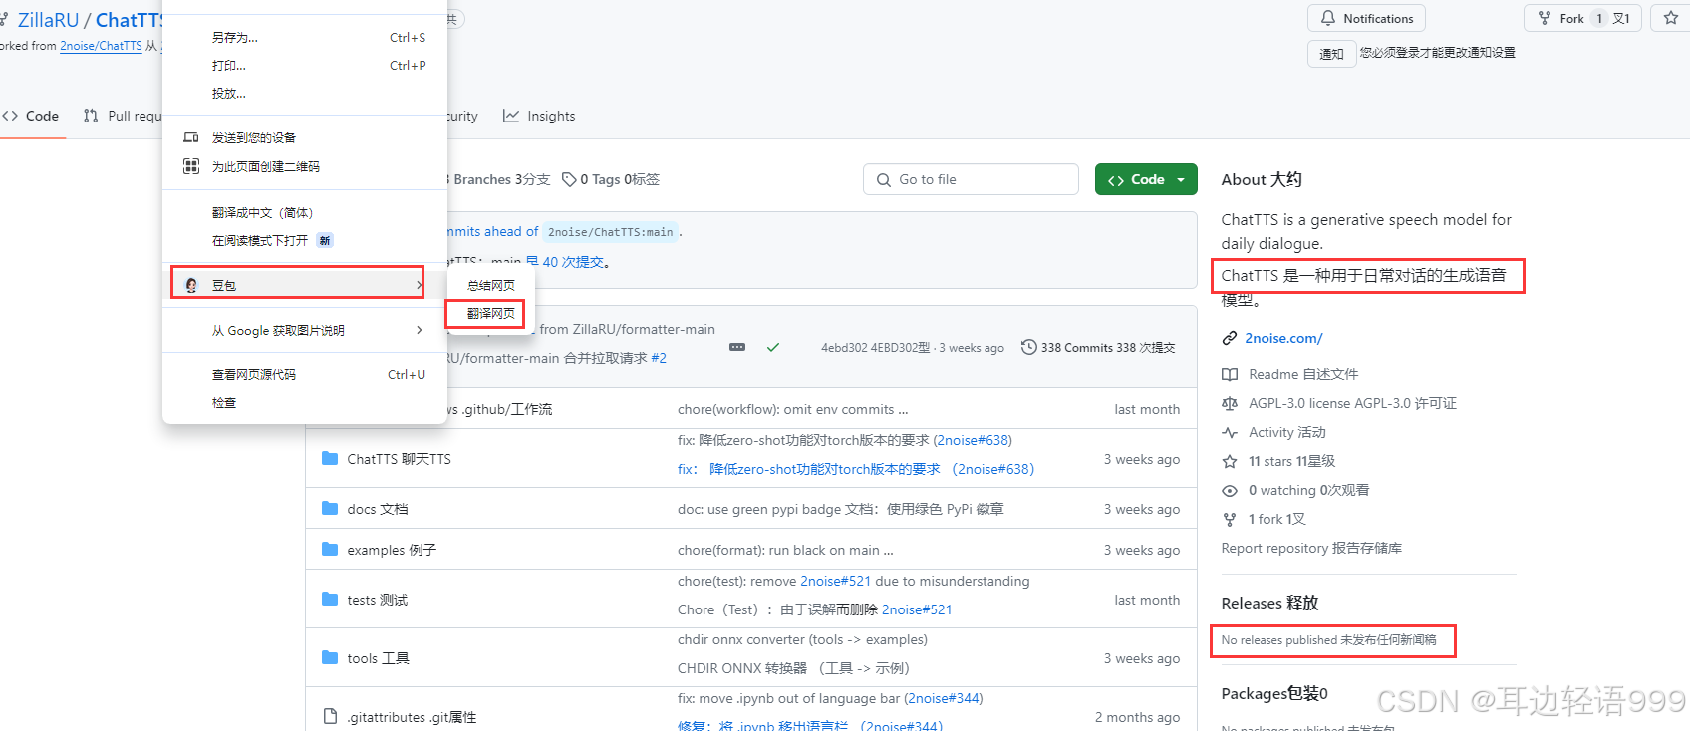1690x731 pixels.
Task: Click the examples folder icon
Action: tap(330, 549)
